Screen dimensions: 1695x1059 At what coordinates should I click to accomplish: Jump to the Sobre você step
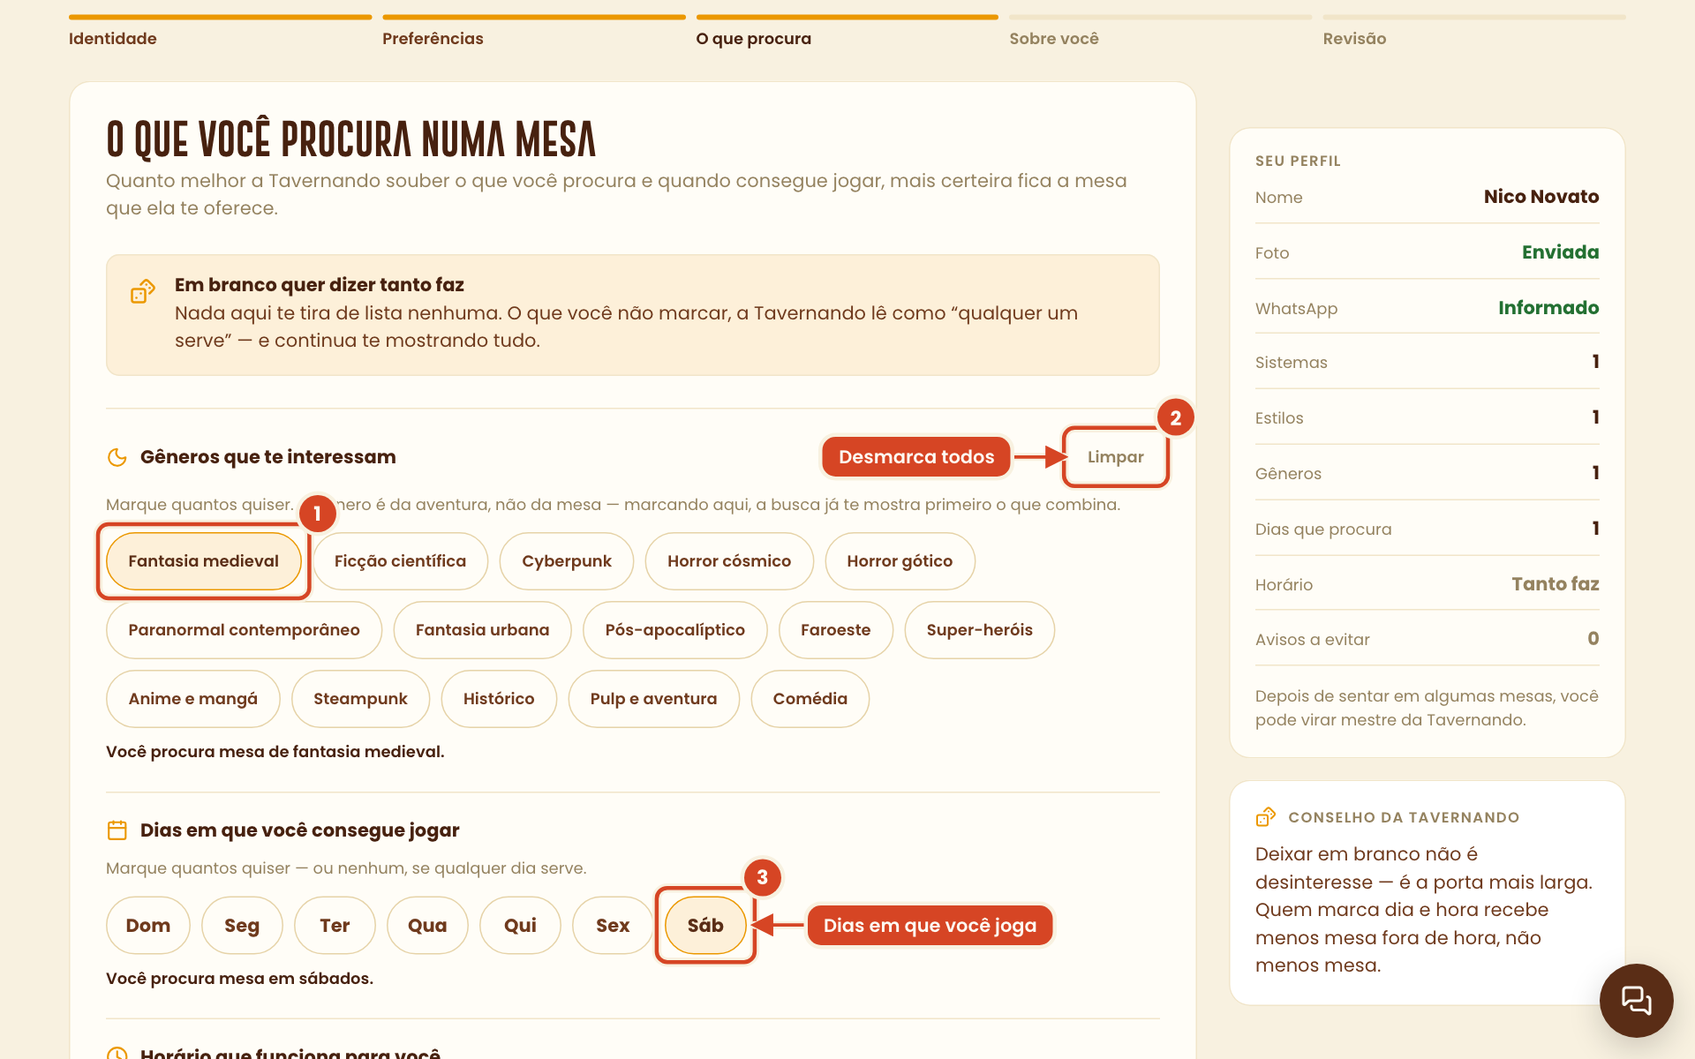click(x=1160, y=32)
